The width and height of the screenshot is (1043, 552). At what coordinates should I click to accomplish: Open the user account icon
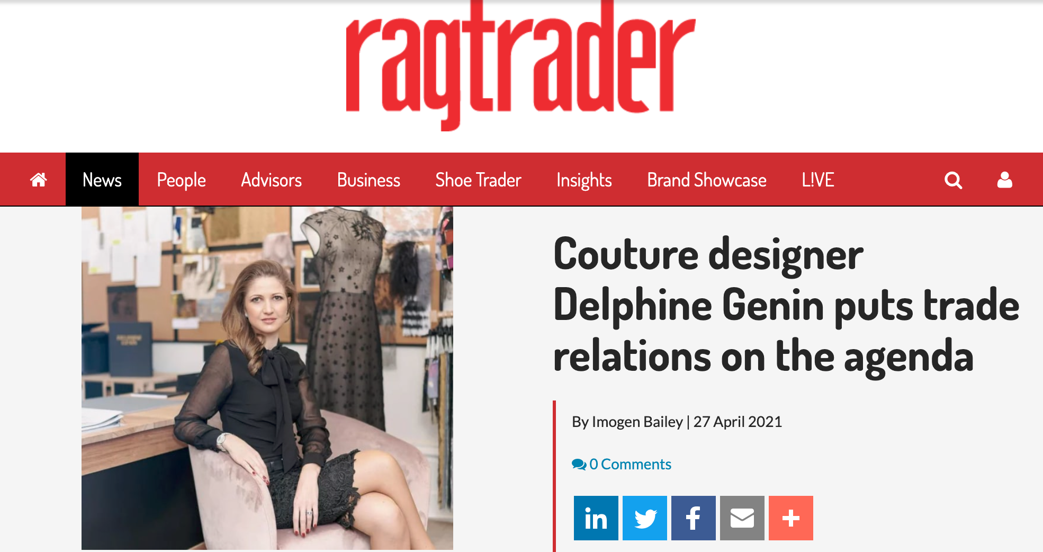click(1004, 180)
